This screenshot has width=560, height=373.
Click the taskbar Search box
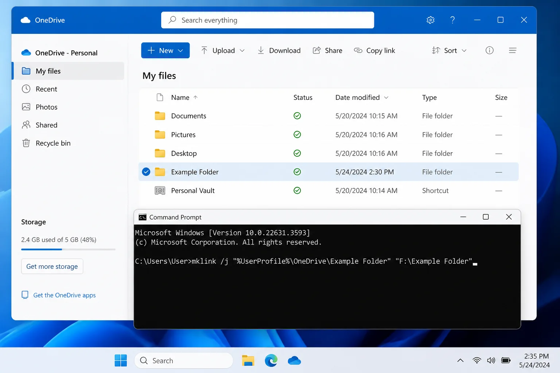[184, 361]
